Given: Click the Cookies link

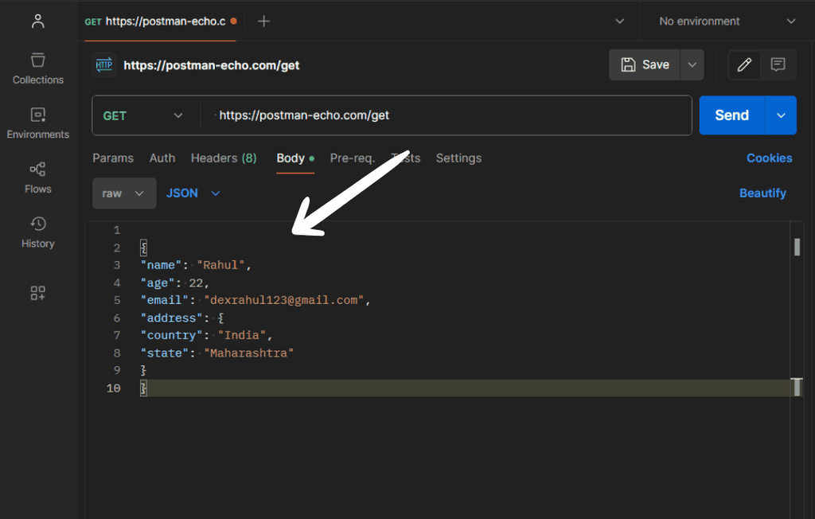Looking at the screenshot, I should [x=769, y=158].
